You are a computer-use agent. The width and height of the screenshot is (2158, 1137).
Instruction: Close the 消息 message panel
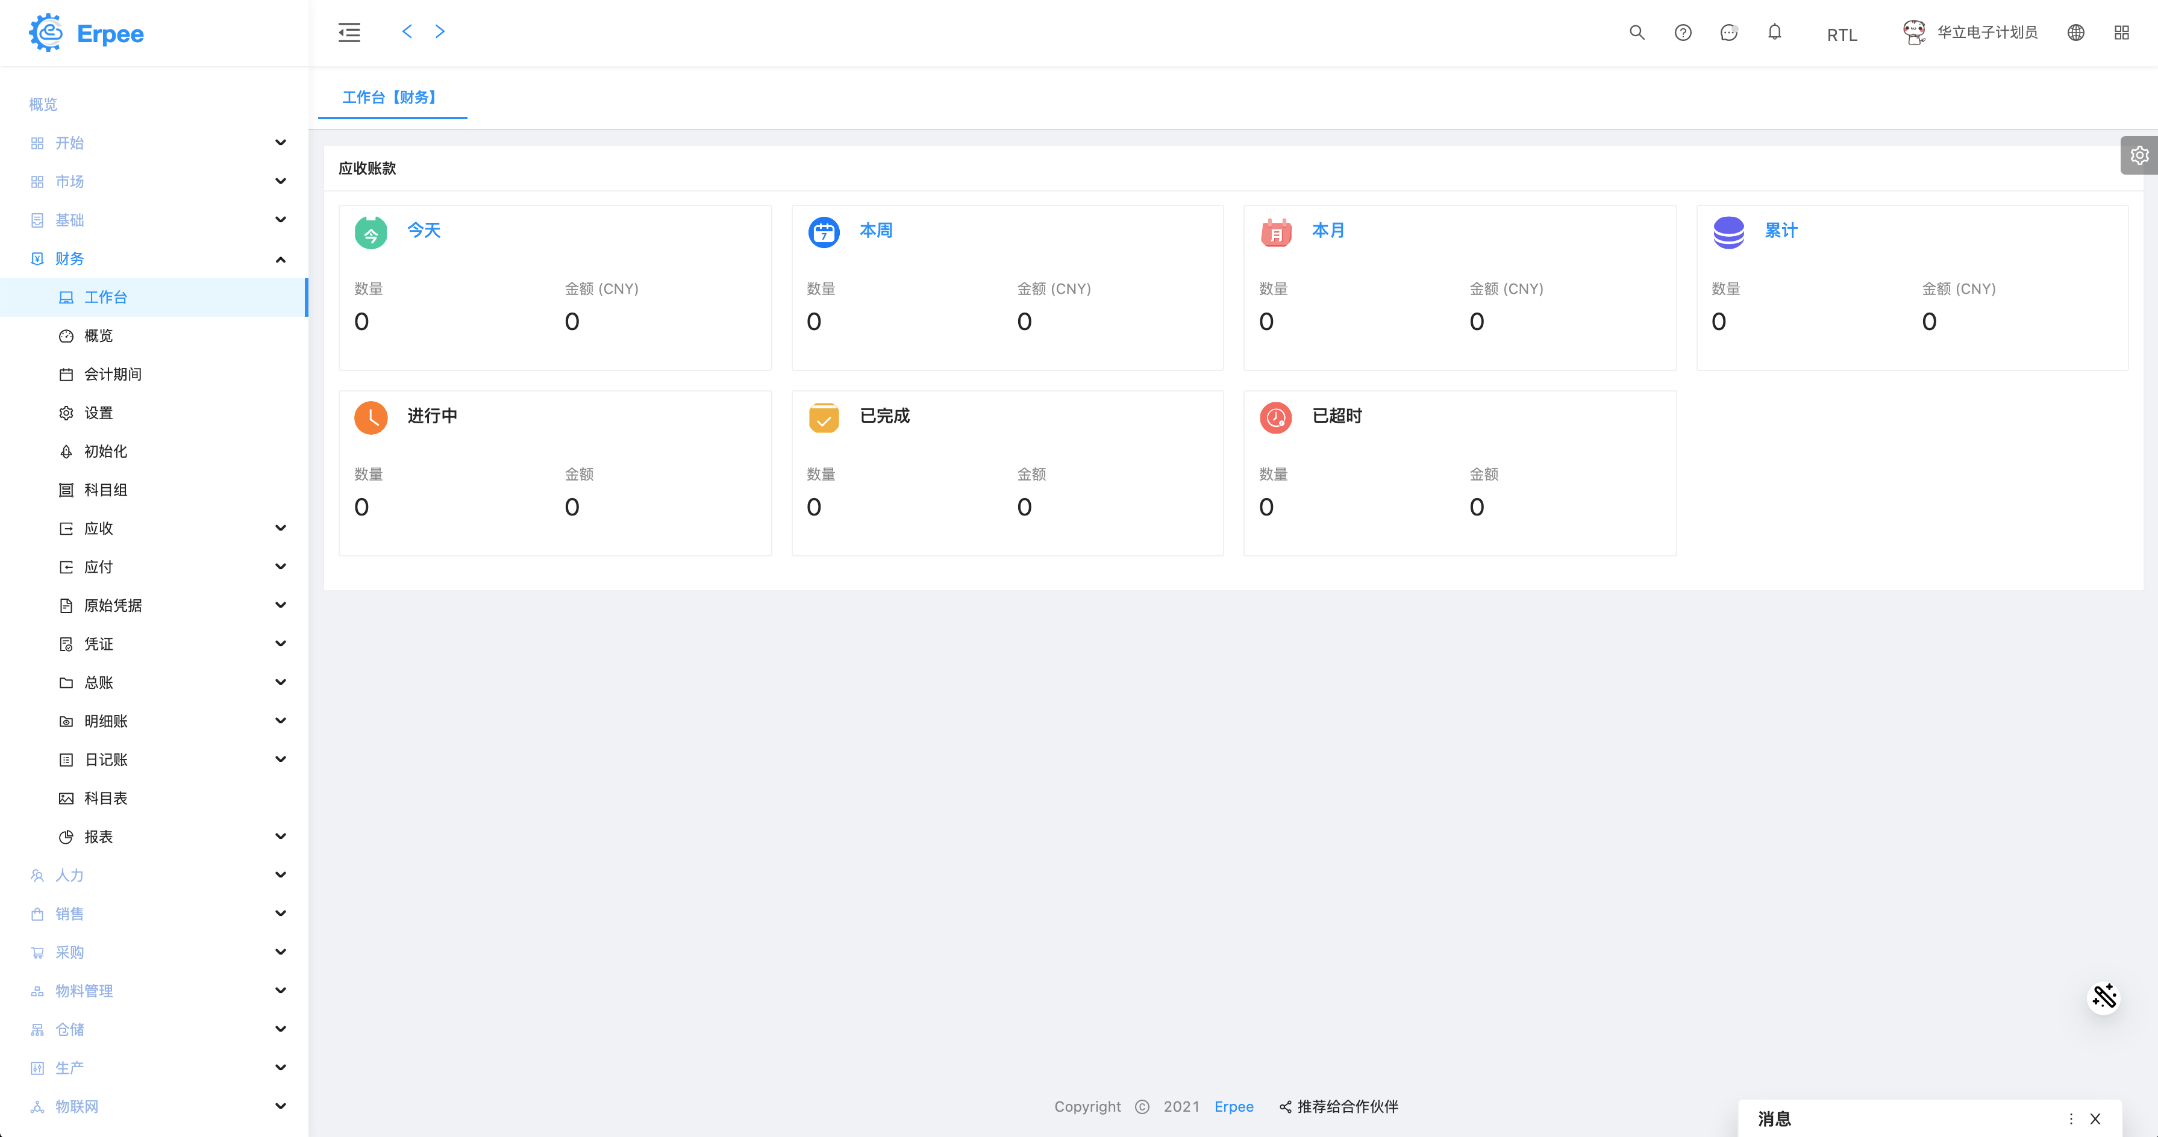(2095, 1118)
